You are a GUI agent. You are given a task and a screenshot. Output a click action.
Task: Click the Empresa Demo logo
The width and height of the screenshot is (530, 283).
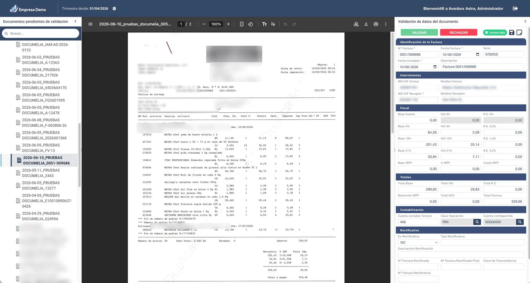[28, 9]
